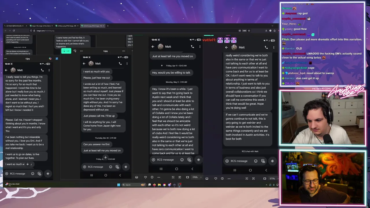Toggle the heart favorite in the 177% viewer
Viewport: 370px width, 208px height.
tap(216, 179)
